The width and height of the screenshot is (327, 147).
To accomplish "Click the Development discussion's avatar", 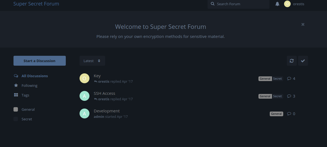I will pos(85,113).
